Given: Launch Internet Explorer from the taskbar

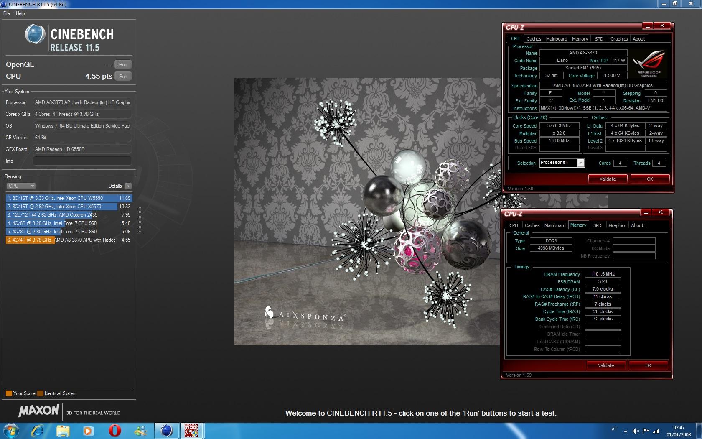Looking at the screenshot, I should (x=37, y=430).
